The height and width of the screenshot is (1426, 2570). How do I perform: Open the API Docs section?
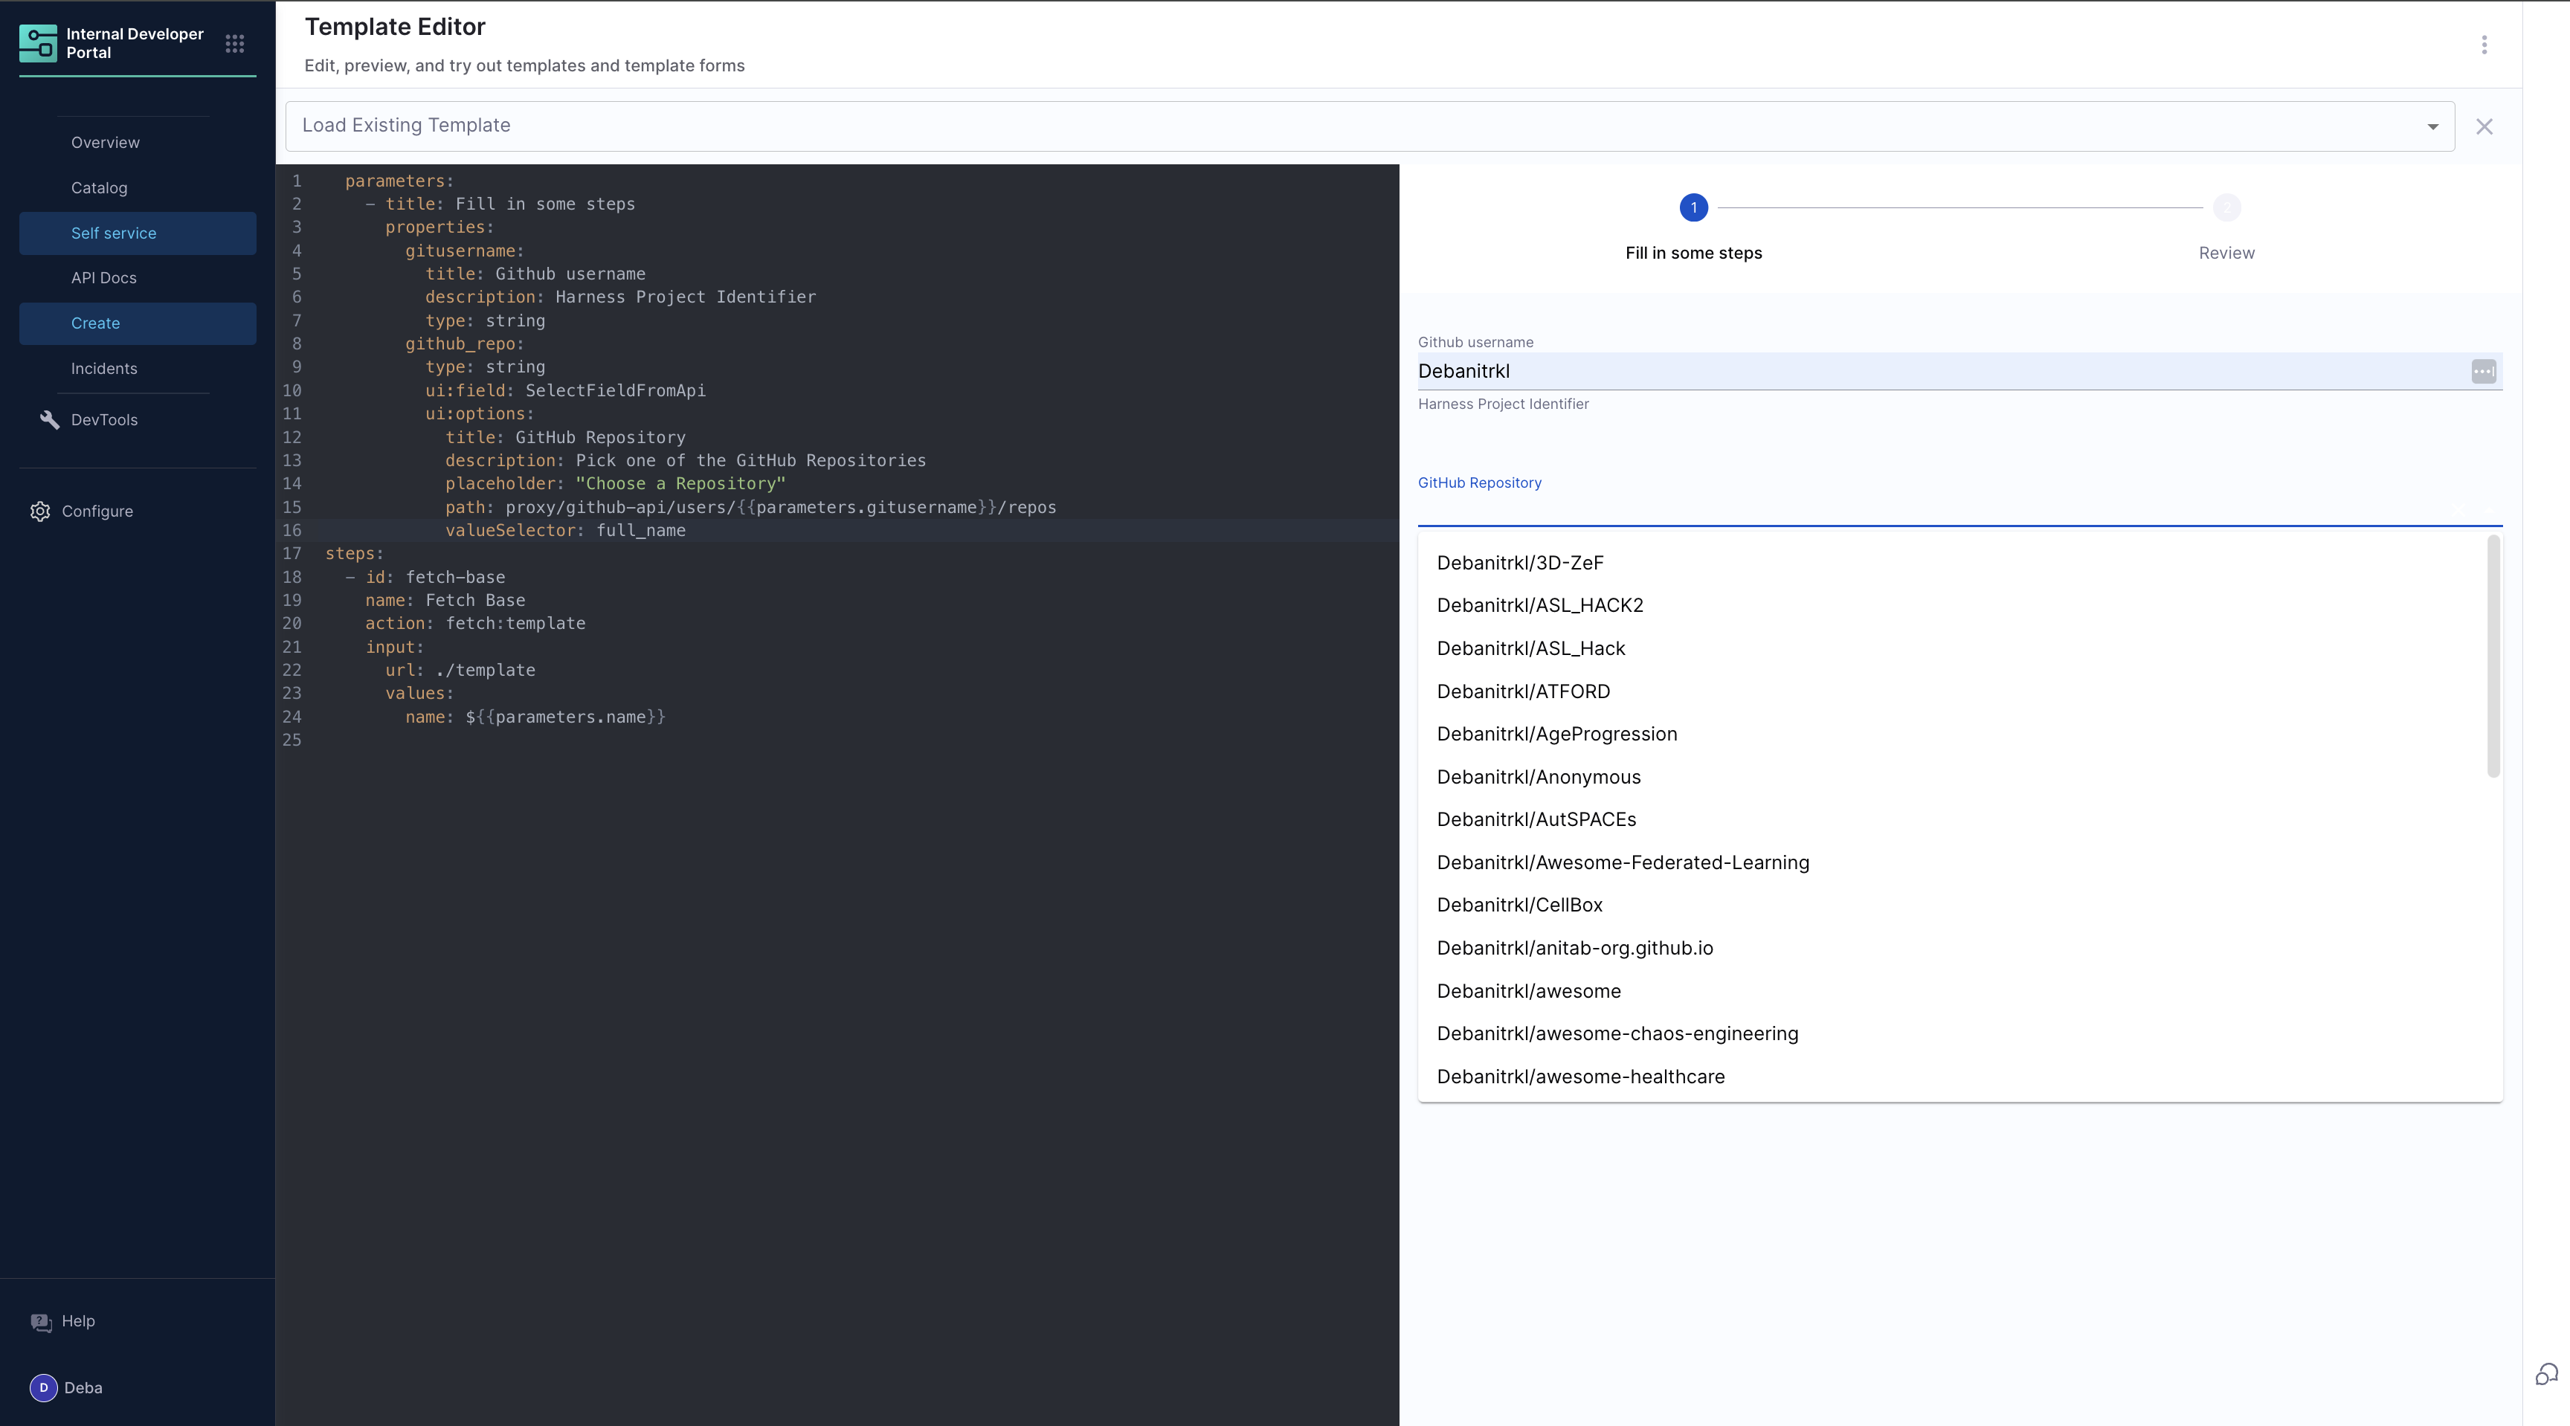tap(104, 278)
